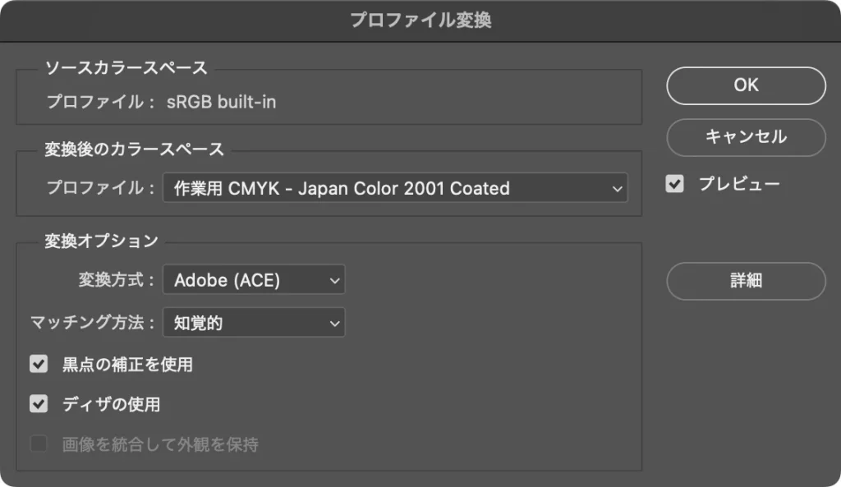Click the ソースカラースペース section label
This screenshot has width=841, height=487.
pyautogui.click(x=126, y=68)
